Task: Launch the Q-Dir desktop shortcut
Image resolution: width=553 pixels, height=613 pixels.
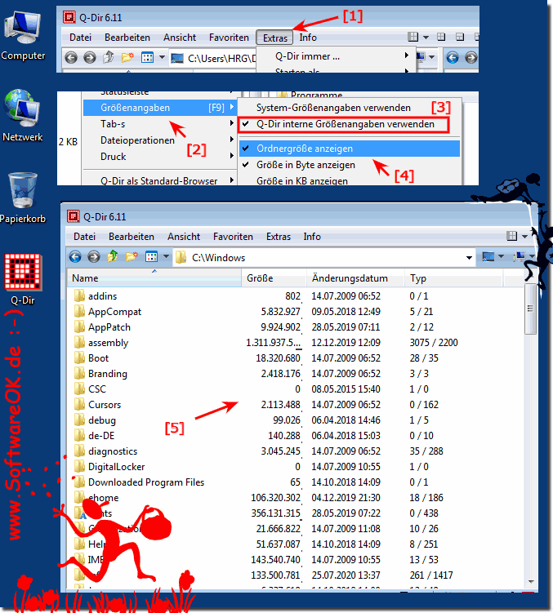Action: 23,279
